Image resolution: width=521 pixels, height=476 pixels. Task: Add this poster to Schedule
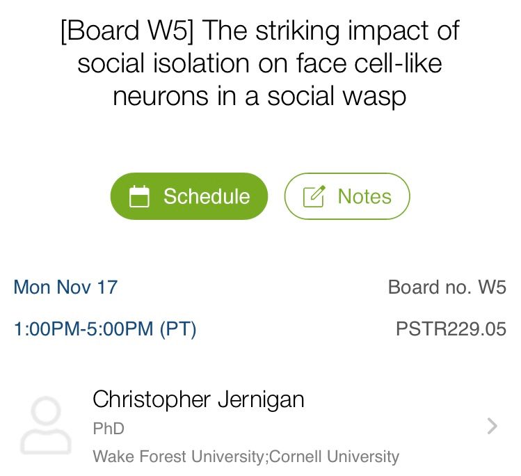[189, 196]
